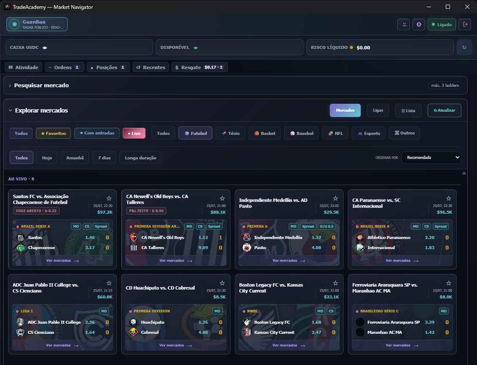This screenshot has height=365, width=477.
Task: Click the collapse-down icon button in header
Action: [404, 24]
